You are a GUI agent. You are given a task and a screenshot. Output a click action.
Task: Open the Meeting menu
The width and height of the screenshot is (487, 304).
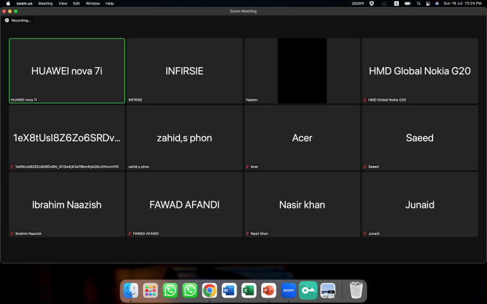click(46, 3)
